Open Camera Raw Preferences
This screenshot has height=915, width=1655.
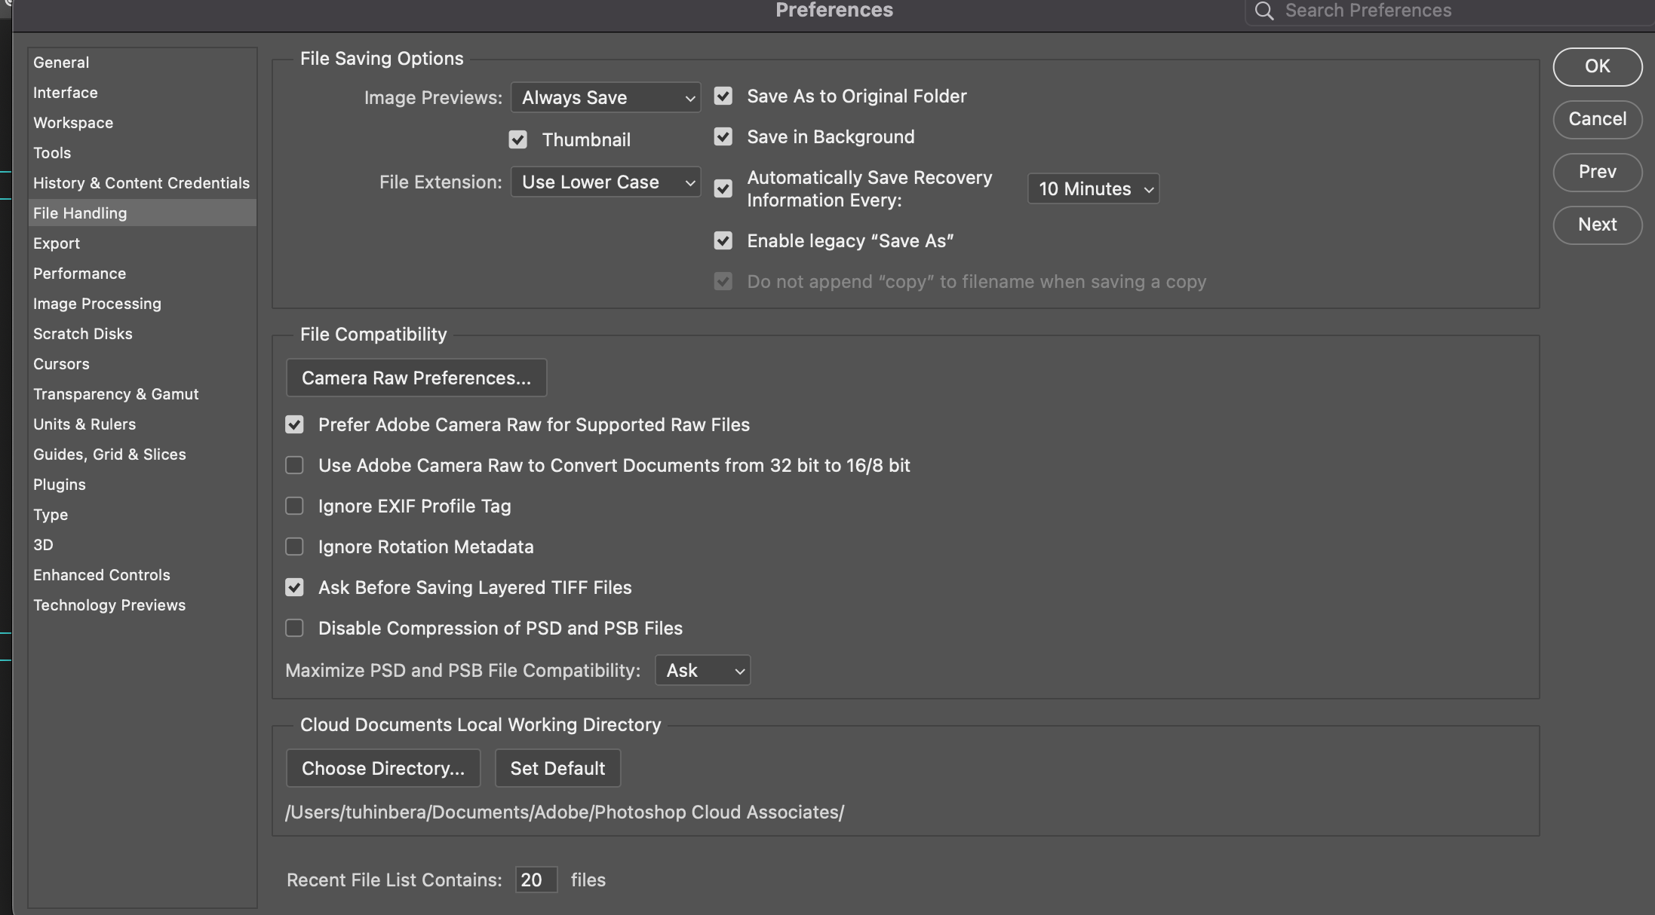[x=416, y=377]
